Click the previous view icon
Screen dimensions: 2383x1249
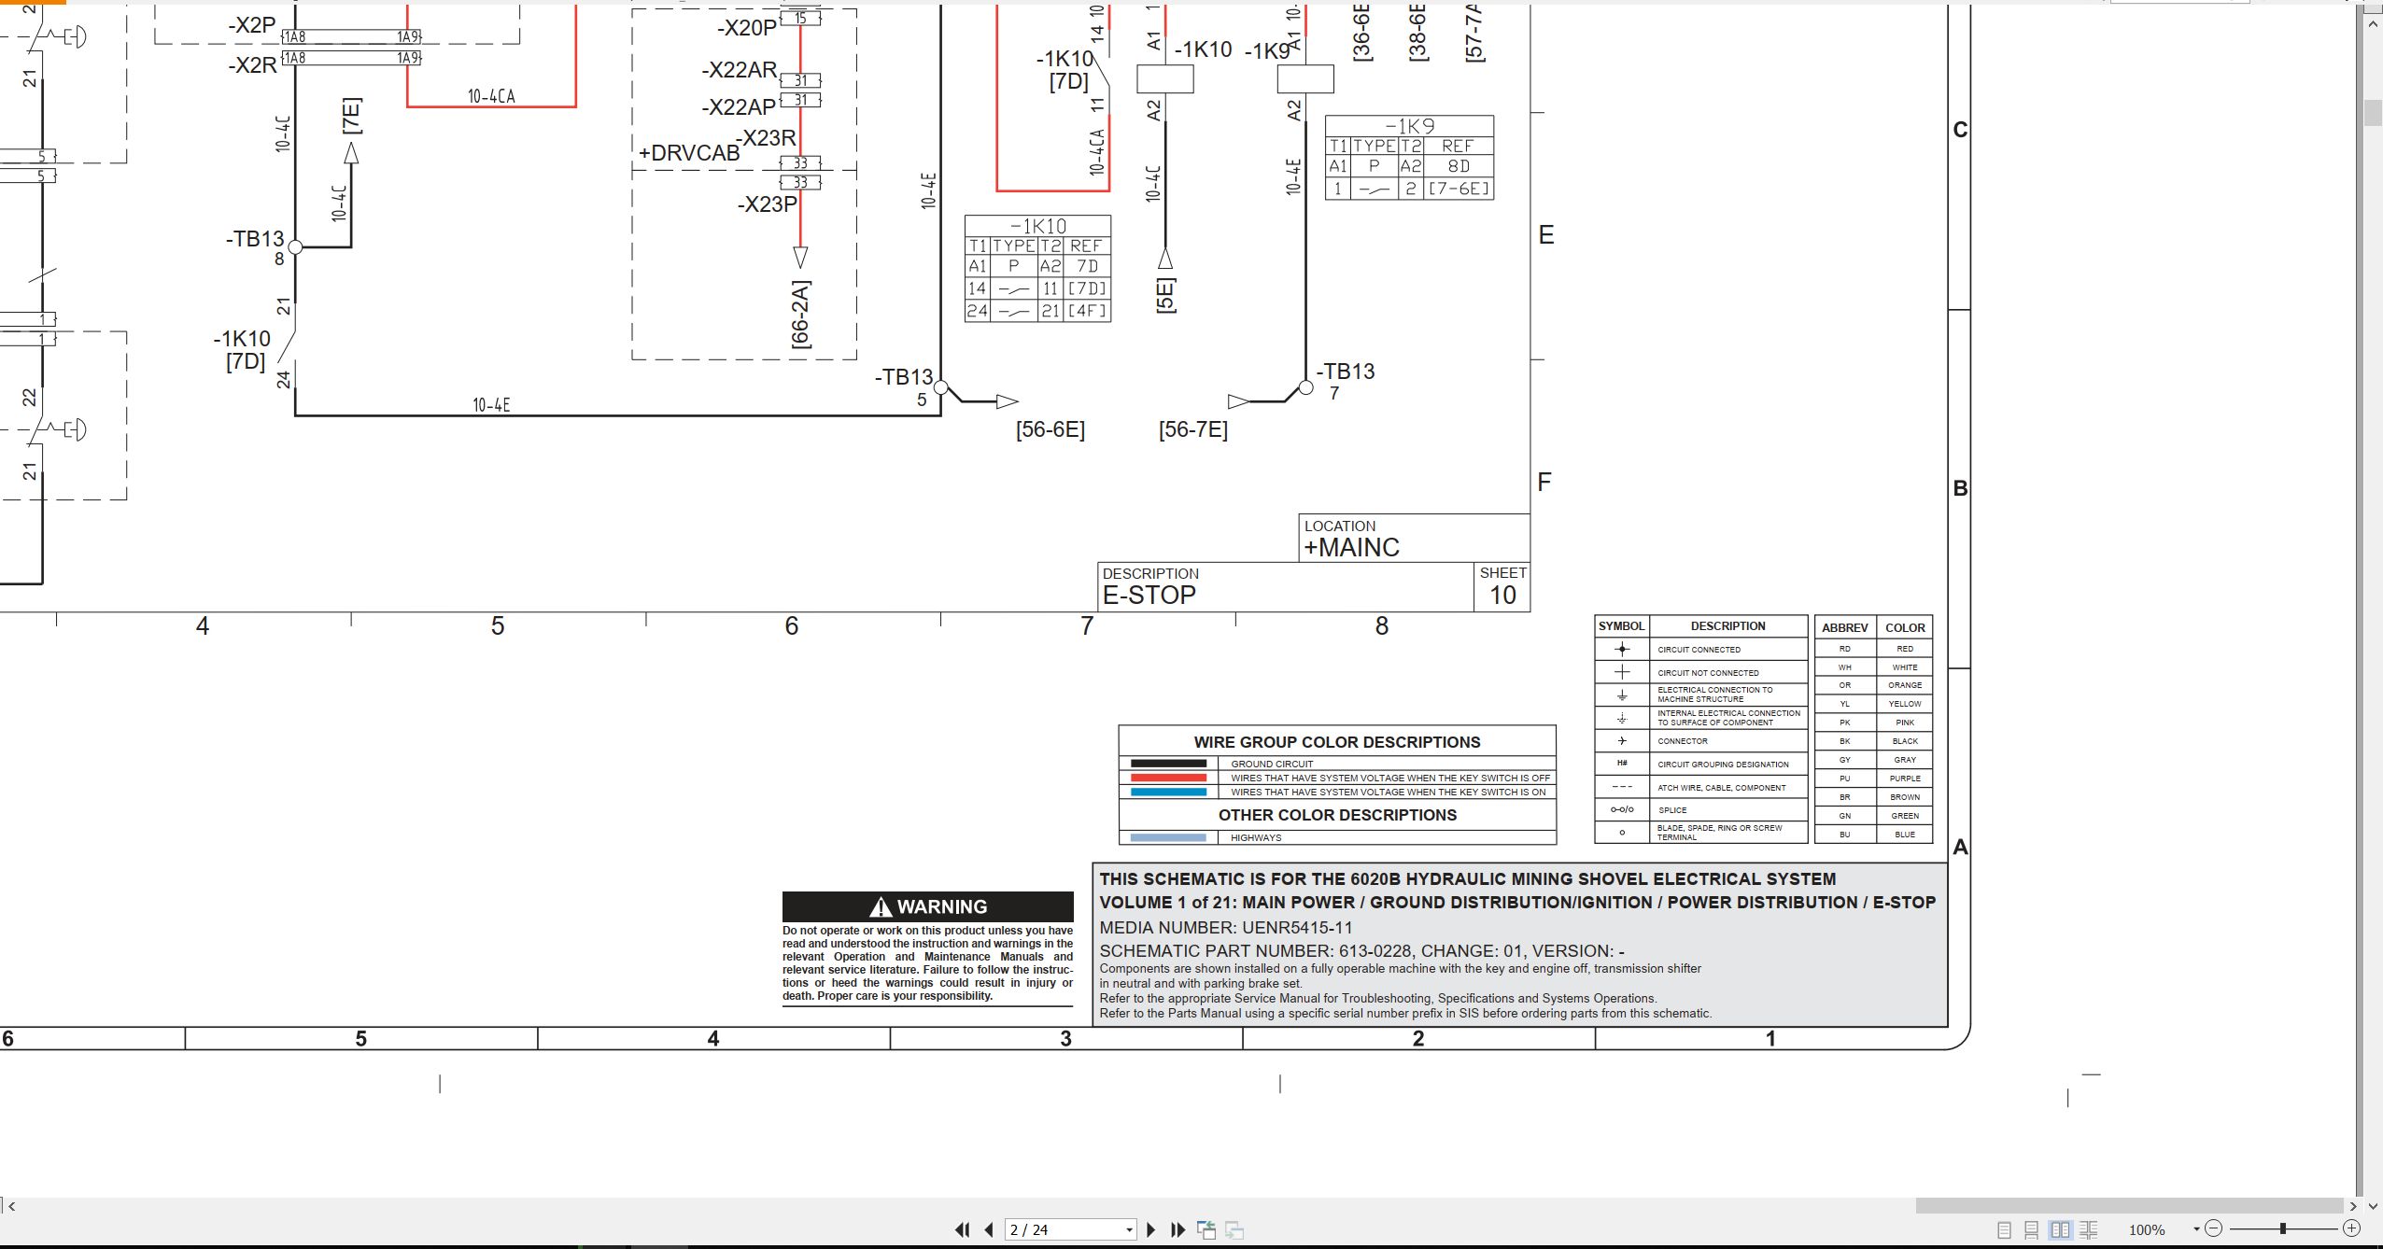1206,1230
